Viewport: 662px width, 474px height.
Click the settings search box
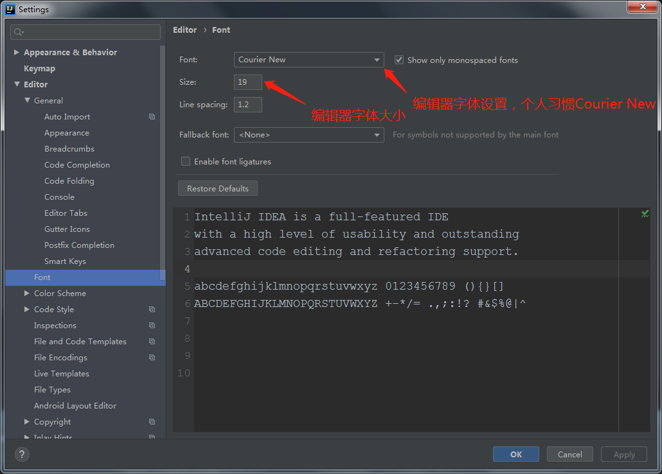[x=85, y=31]
